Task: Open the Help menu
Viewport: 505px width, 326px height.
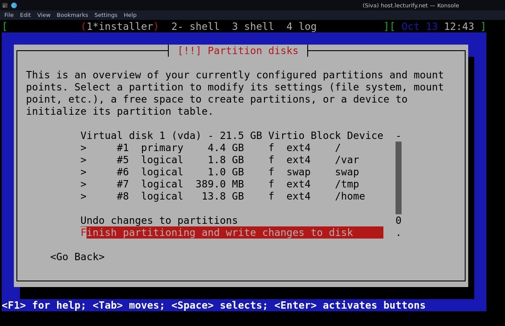Action: pyautogui.click(x=130, y=15)
